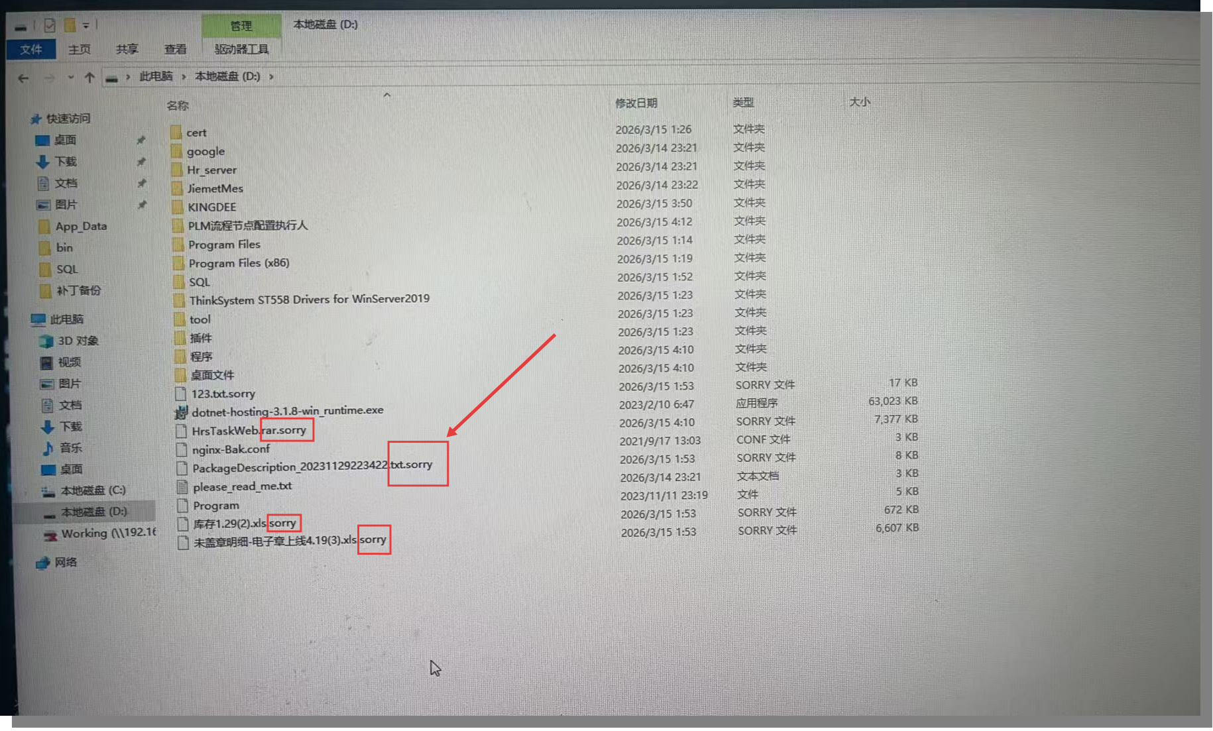Click the 名称 column header
The width and height of the screenshot is (1213, 731).
point(178,105)
